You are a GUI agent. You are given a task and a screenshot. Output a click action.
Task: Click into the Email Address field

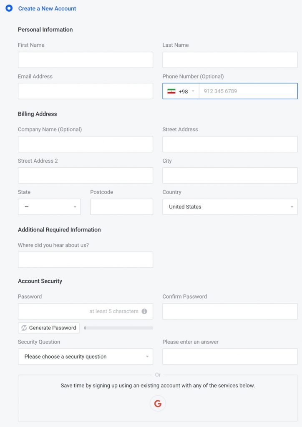pos(86,91)
